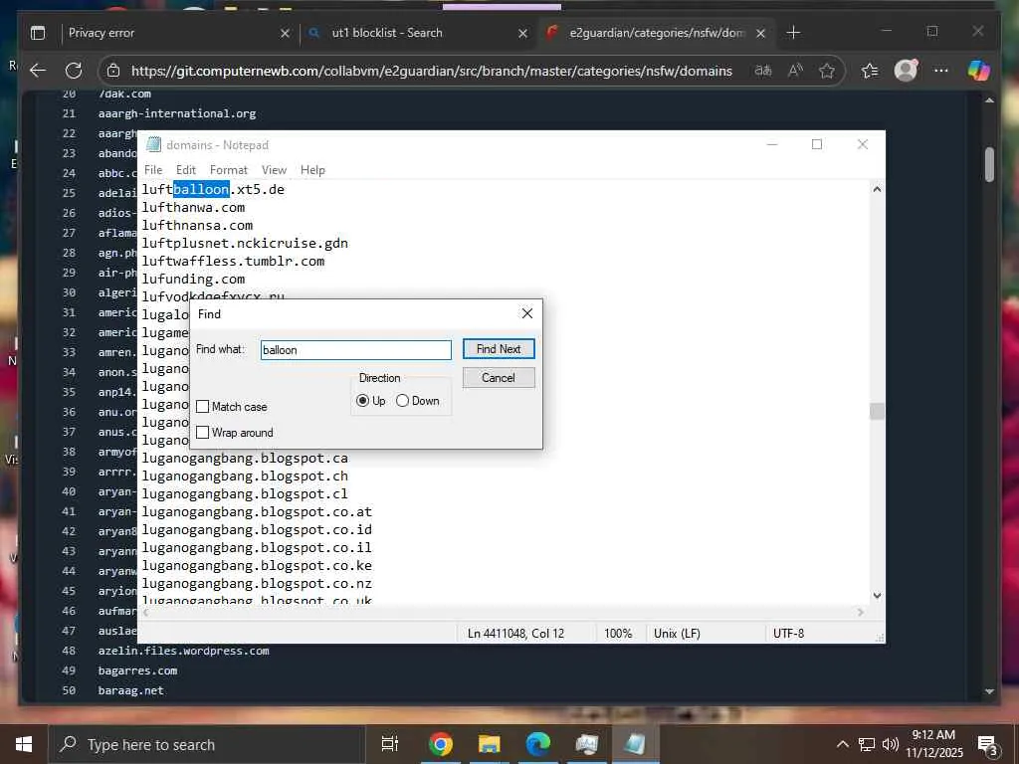Open network icon in system tray
This screenshot has width=1019, height=764.
click(867, 744)
